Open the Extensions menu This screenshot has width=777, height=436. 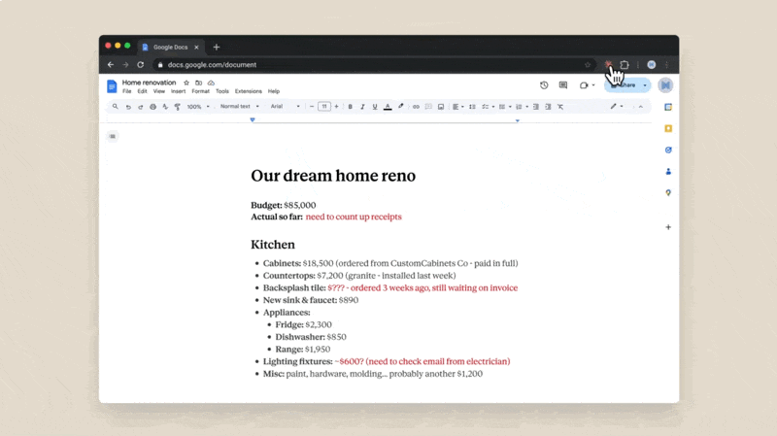(x=249, y=91)
